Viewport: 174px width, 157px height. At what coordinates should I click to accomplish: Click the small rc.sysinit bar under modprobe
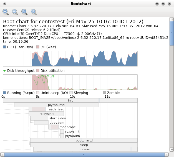click(x=62, y=131)
